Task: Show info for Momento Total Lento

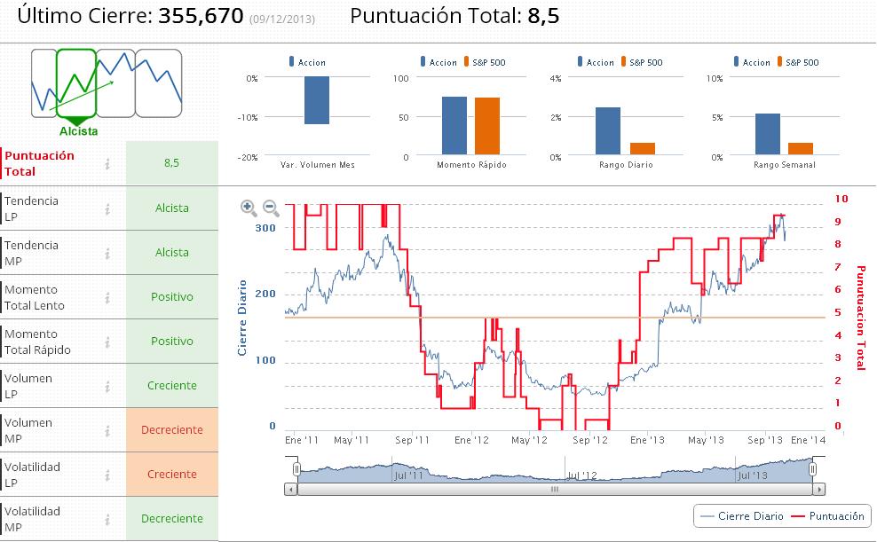Action: click(107, 298)
